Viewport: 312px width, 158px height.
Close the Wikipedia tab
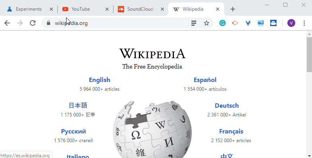pyautogui.click(x=218, y=9)
